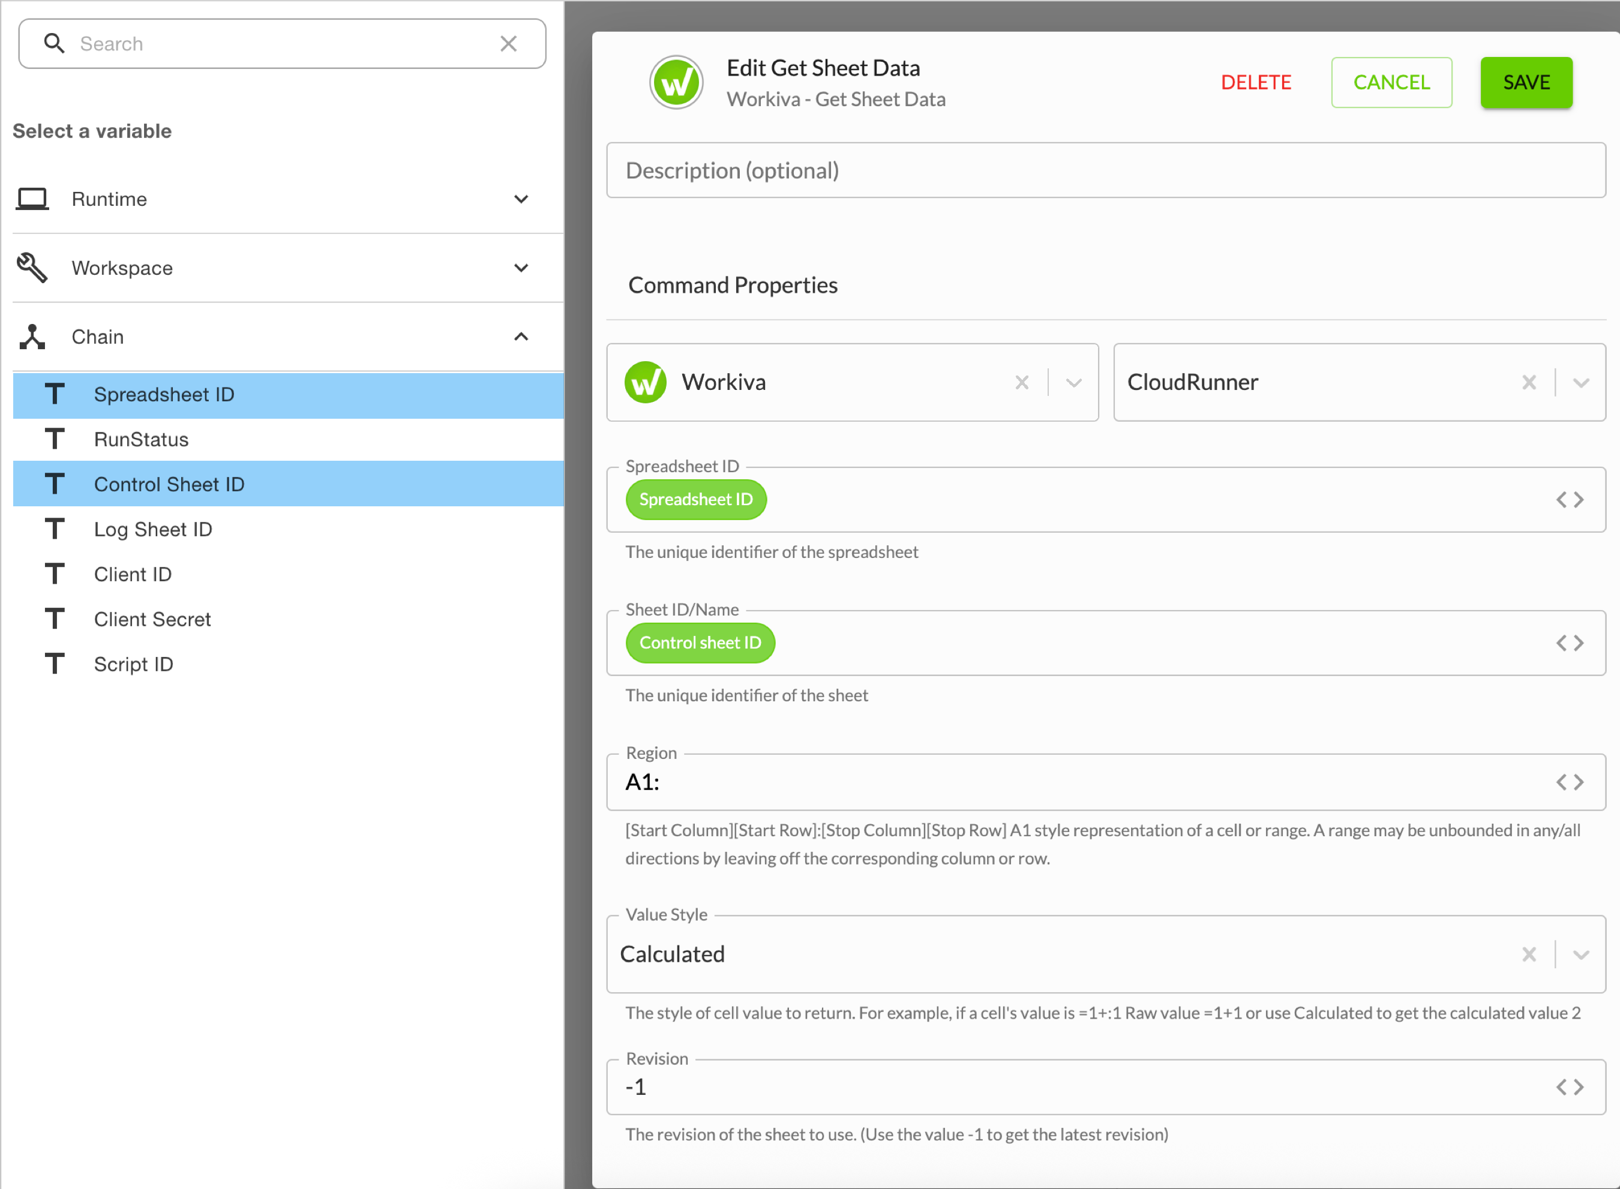Click the 'Workiva - Get Sheet Data' subtitle
This screenshot has width=1620, height=1189.
[836, 100]
